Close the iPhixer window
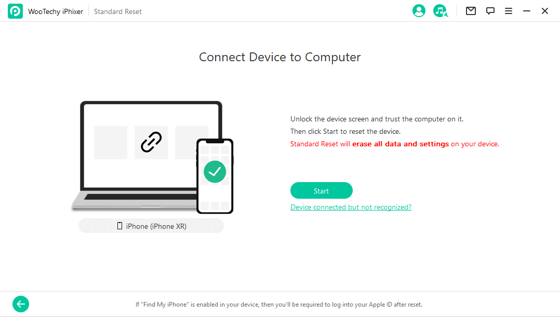Screen dimensions: 560x317 click(x=544, y=11)
